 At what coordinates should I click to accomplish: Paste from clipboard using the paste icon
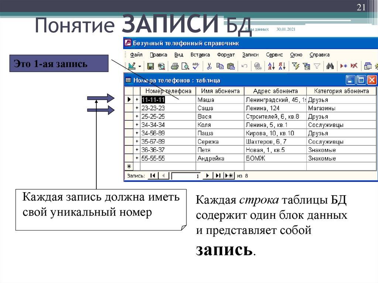pos(231,66)
